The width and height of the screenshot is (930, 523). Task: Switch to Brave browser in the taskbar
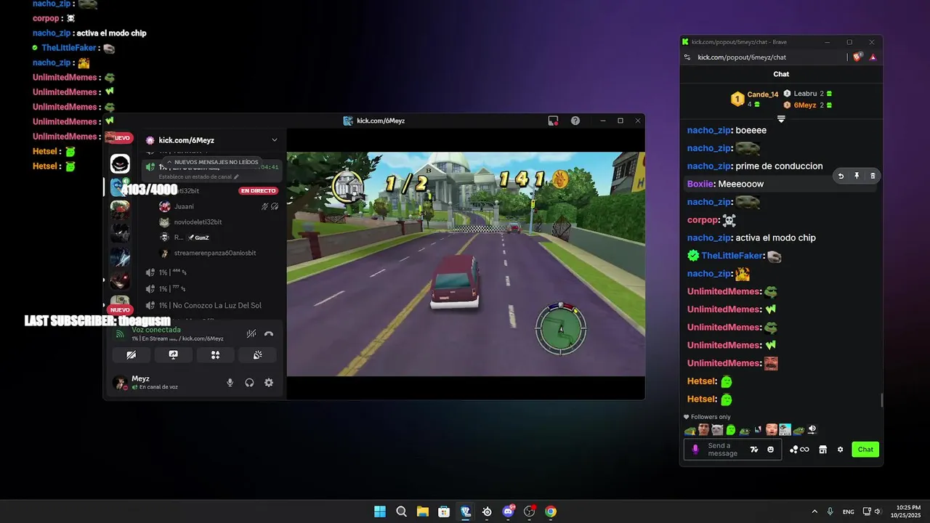pos(466,511)
